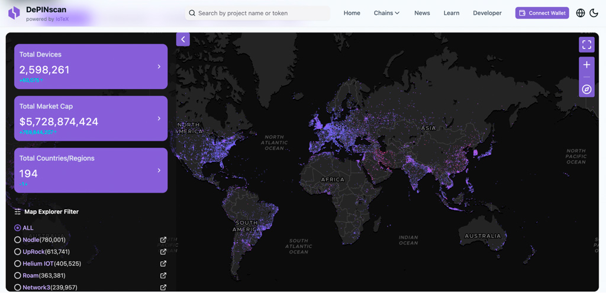Expand Total Market Cap card chevron

click(x=159, y=118)
